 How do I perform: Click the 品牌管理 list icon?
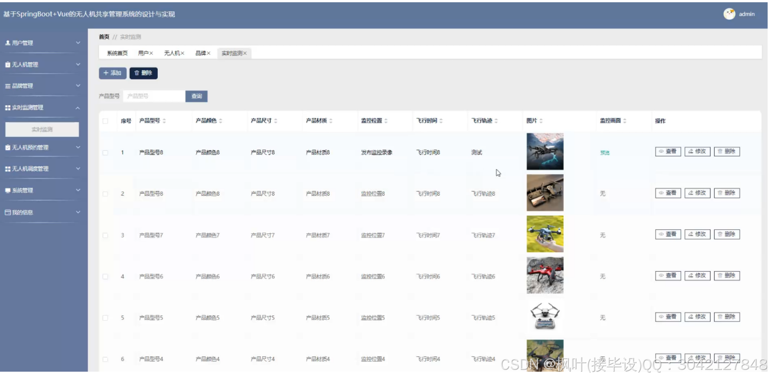coord(8,86)
